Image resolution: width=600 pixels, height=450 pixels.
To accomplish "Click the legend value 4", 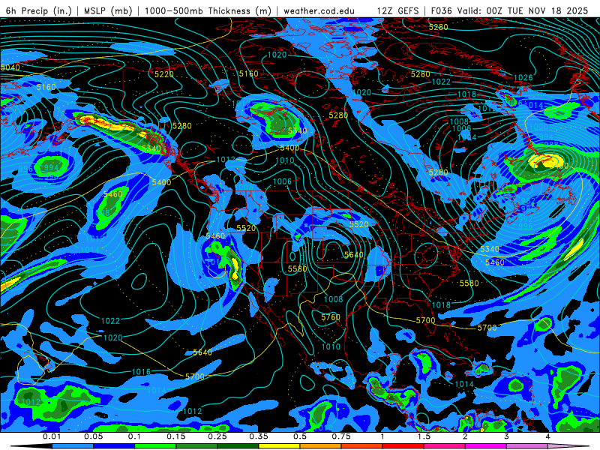I will click(548, 436).
